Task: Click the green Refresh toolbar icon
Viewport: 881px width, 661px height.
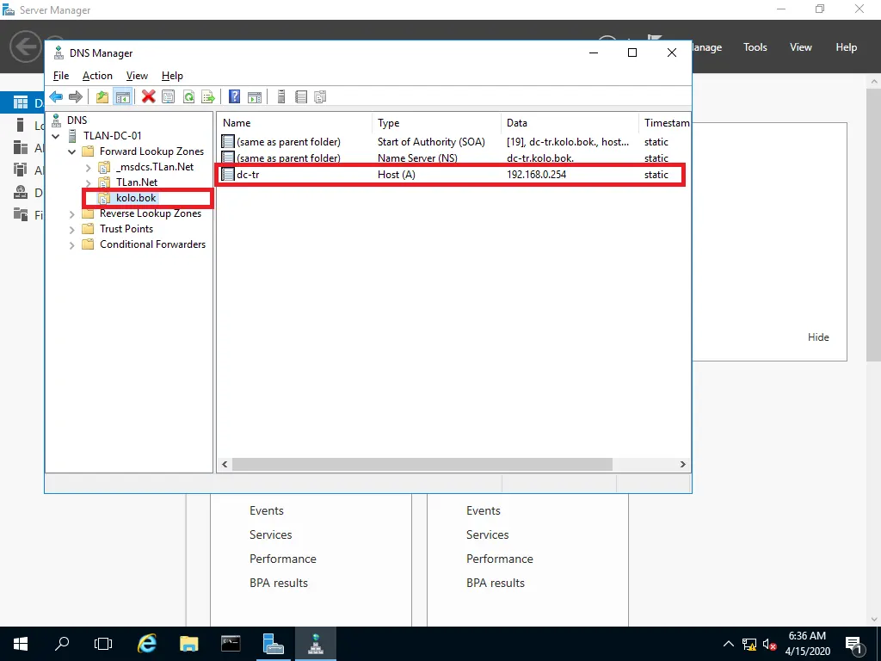Action: point(188,97)
